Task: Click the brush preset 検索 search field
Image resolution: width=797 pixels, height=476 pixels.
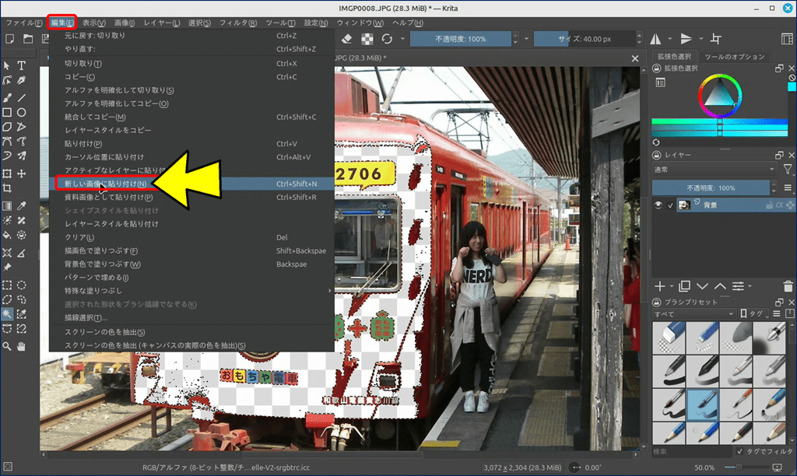Action: (x=689, y=451)
